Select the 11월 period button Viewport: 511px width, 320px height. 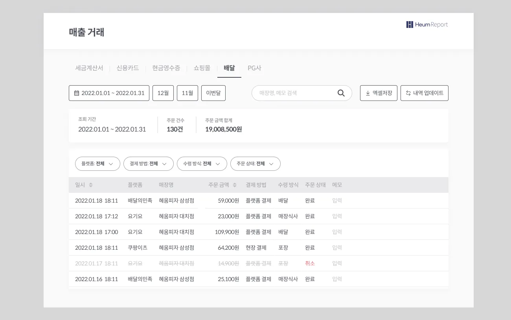[187, 93]
